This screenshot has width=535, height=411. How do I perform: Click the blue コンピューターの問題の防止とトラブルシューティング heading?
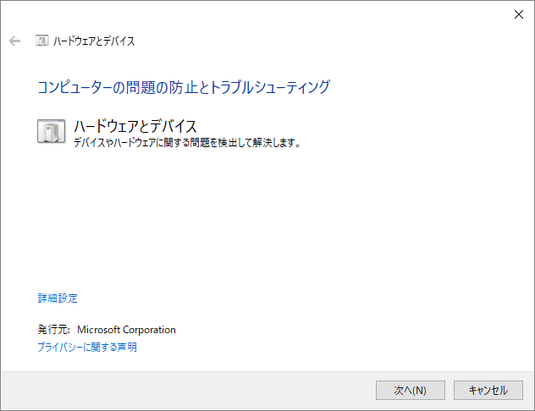point(184,86)
